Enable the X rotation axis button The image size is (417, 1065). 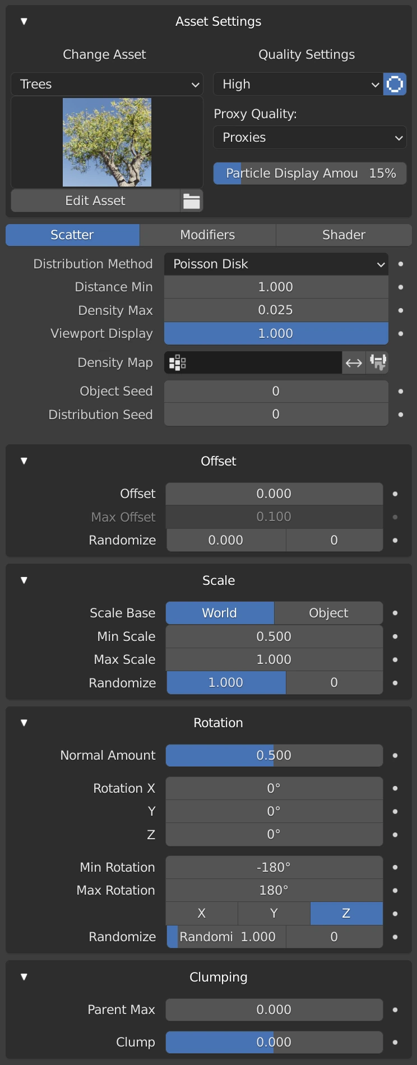pos(202,914)
